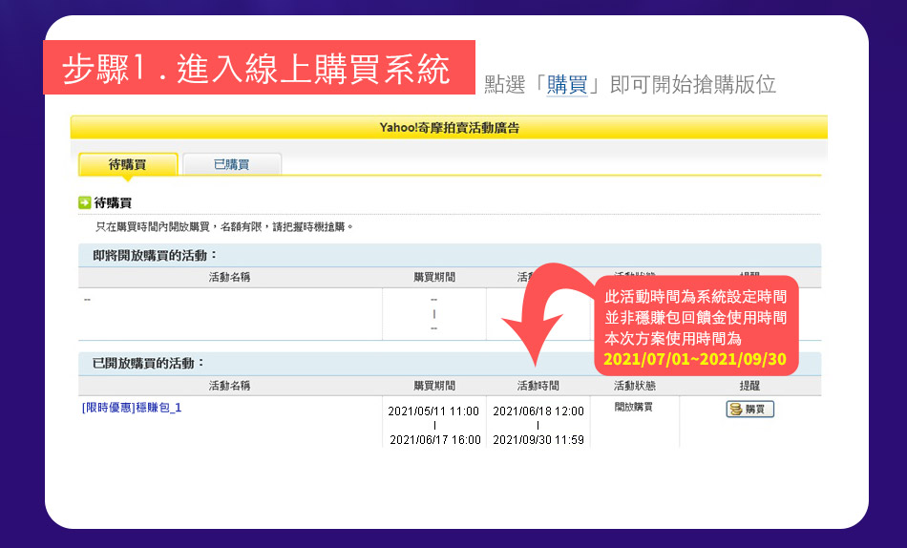
Task: Select the 即將開放購買的活動 section header
Action: tap(155, 255)
